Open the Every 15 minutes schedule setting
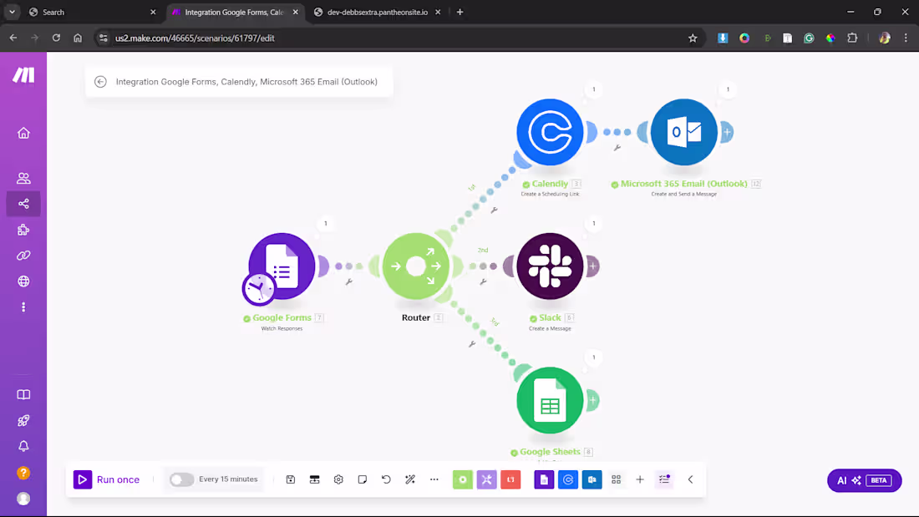The image size is (919, 517). 228,479
